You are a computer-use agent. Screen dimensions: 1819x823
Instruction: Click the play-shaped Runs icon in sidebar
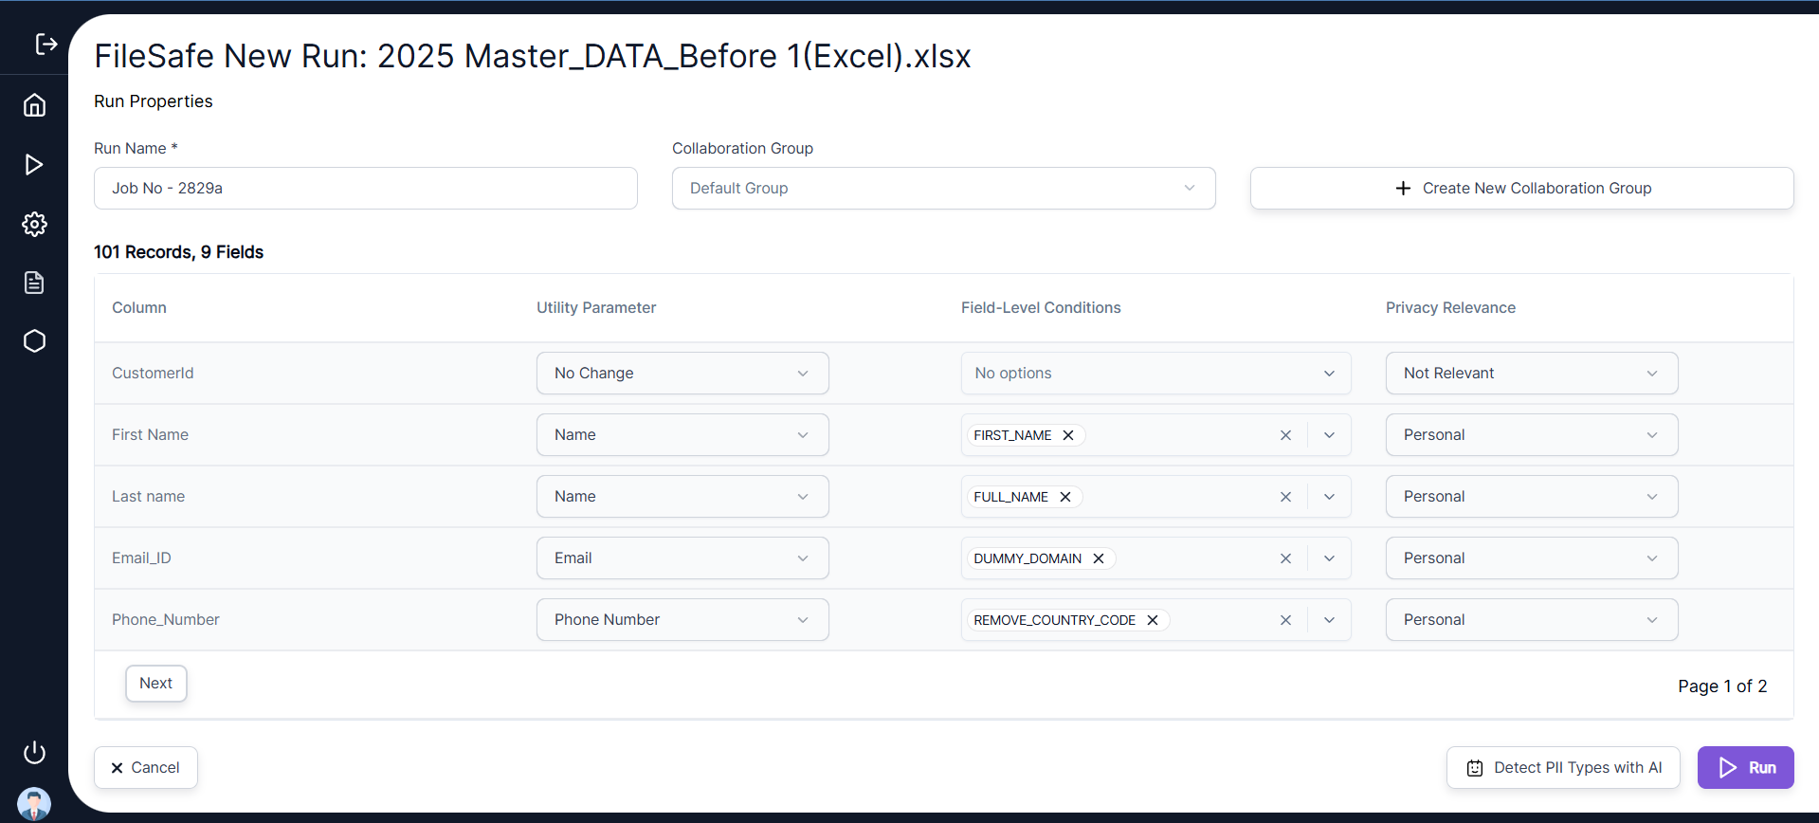[34, 165]
